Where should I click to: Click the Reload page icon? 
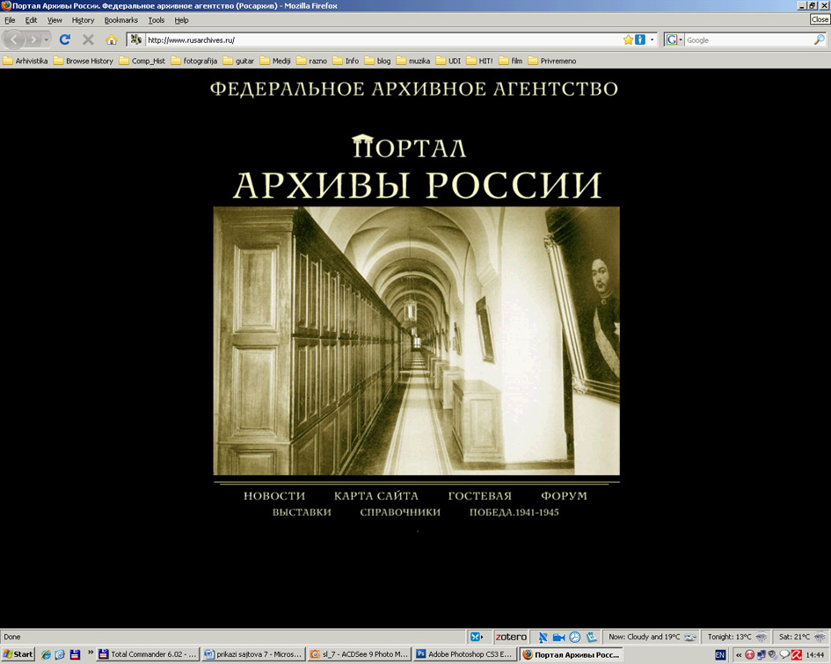[x=64, y=40]
